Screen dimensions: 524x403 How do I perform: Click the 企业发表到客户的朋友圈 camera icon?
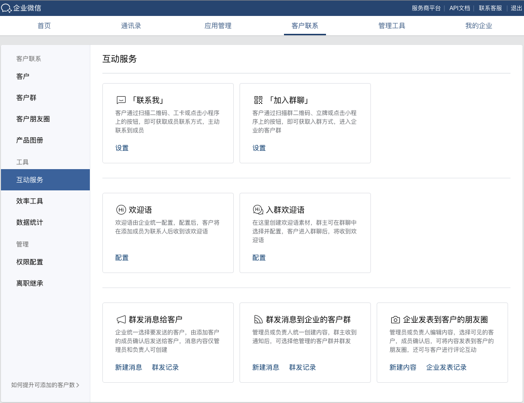395,319
